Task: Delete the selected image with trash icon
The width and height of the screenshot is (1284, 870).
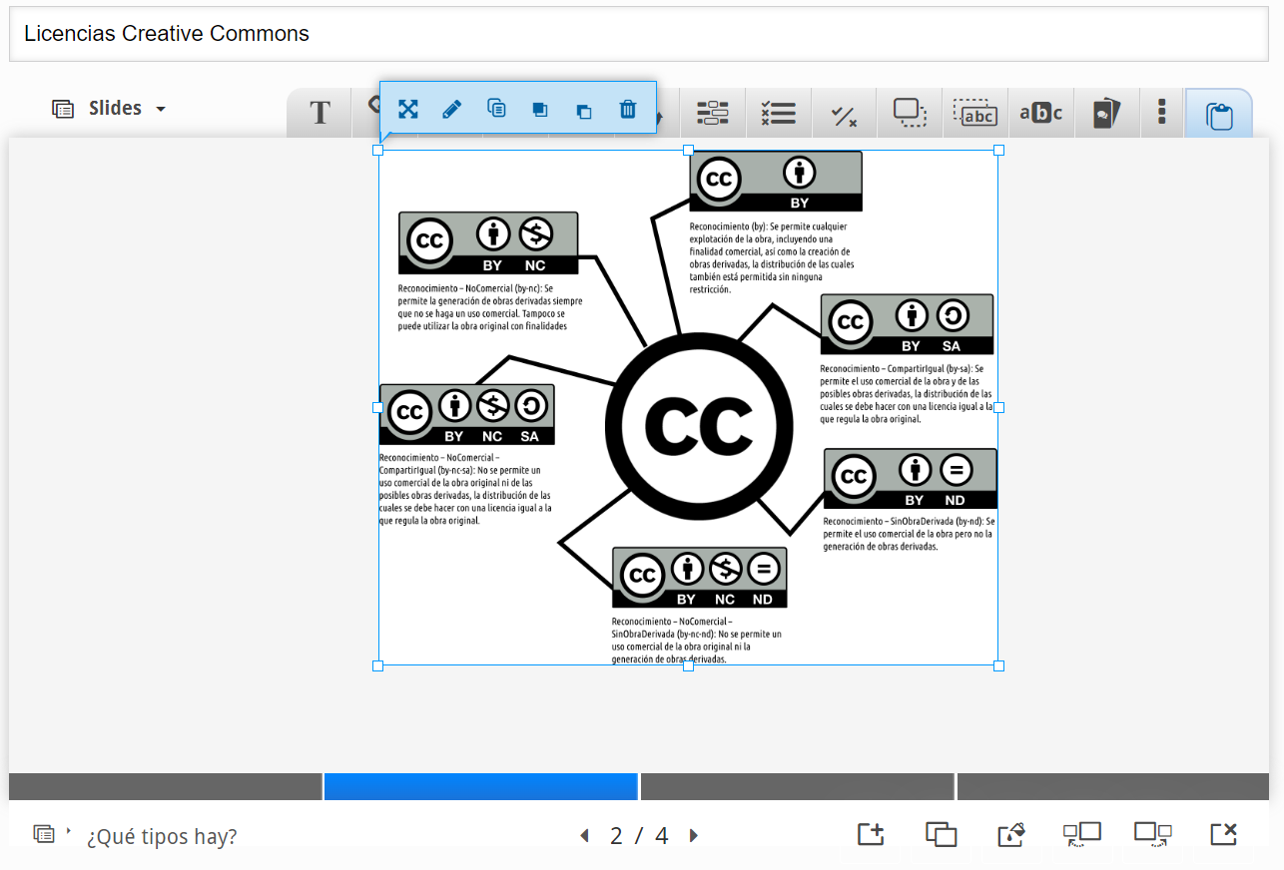Action: point(627,109)
